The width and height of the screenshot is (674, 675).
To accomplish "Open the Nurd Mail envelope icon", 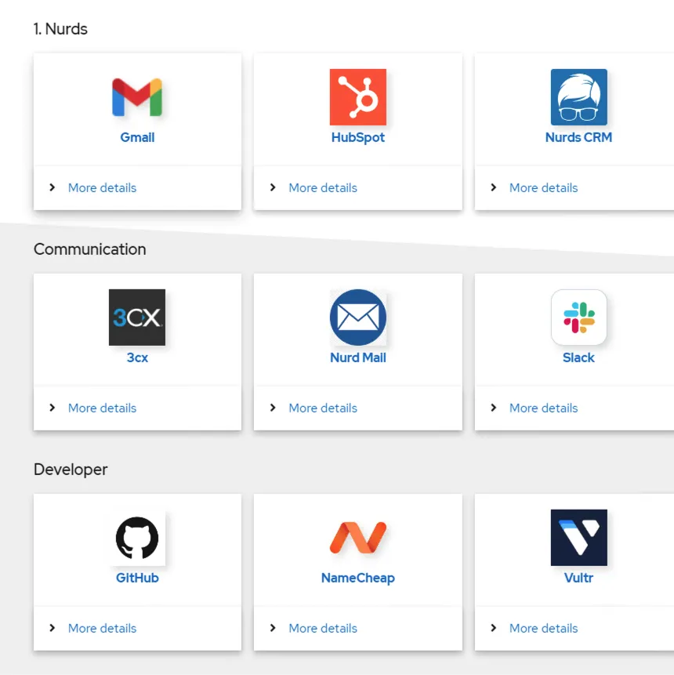I will (x=357, y=318).
